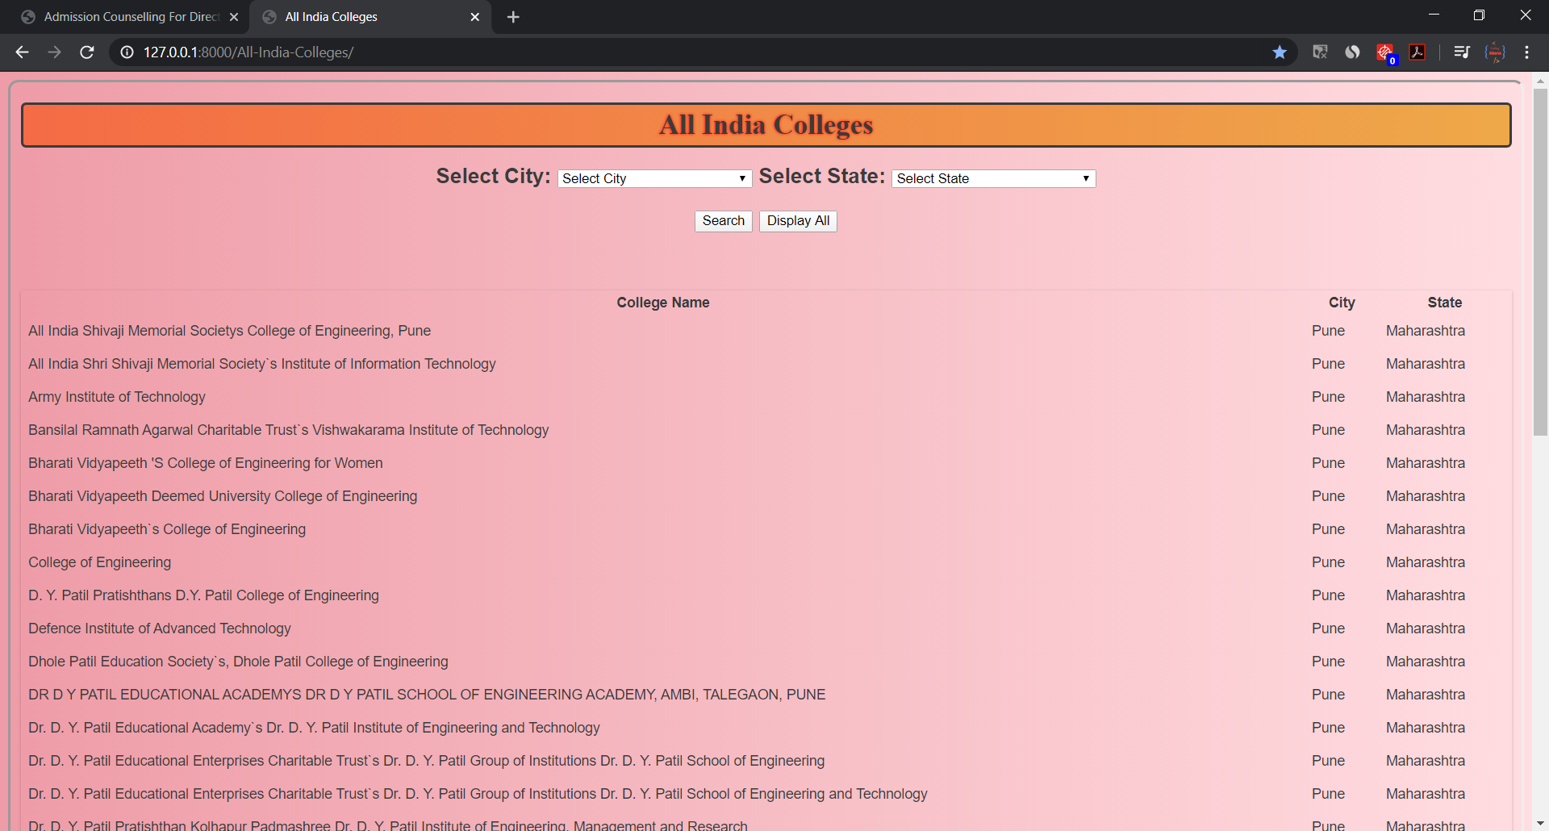The image size is (1549, 831).
Task: Click the browser forward arrow
Action: (54, 52)
